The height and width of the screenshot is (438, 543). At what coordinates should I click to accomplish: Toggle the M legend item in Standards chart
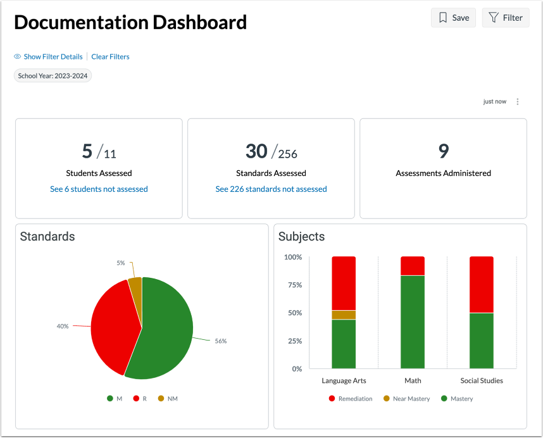tap(115, 399)
